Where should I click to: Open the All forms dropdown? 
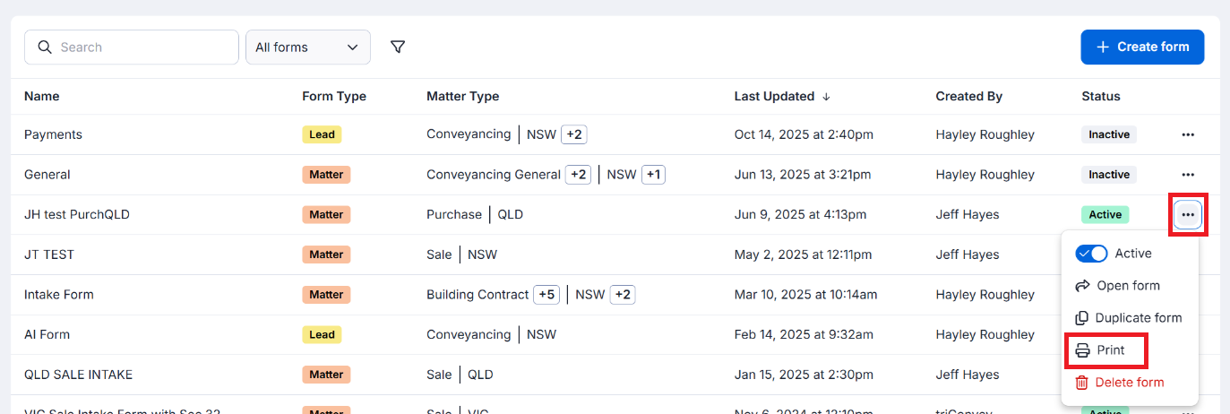click(308, 47)
